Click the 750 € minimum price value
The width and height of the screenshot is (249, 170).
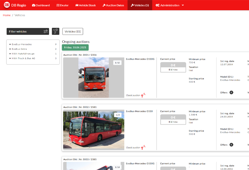click(x=192, y=63)
